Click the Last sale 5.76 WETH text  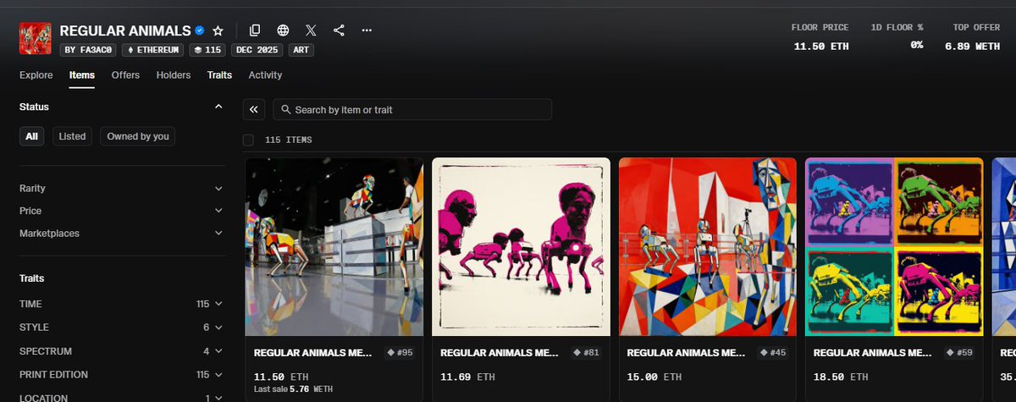pyautogui.click(x=291, y=388)
